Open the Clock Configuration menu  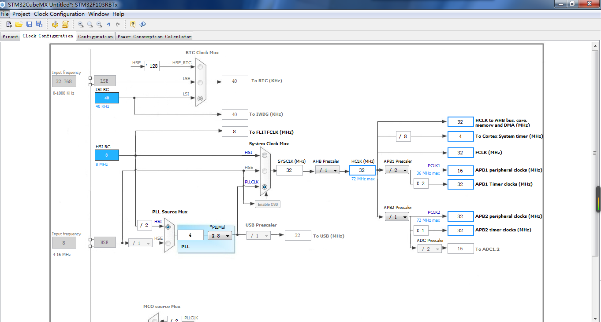pyautogui.click(x=59, y=14)
